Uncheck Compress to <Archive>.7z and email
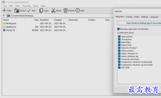The height and width of the screenshot is (98, 161). [x=119, y=62]
